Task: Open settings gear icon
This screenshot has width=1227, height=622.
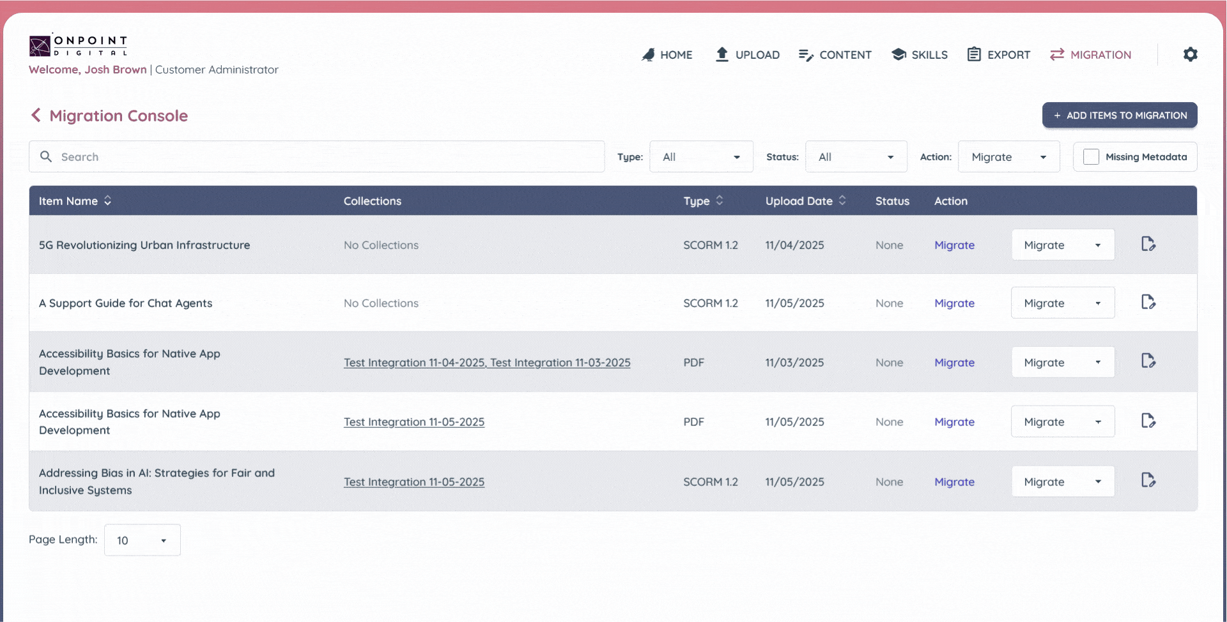Action: [x=1190, y=54]
